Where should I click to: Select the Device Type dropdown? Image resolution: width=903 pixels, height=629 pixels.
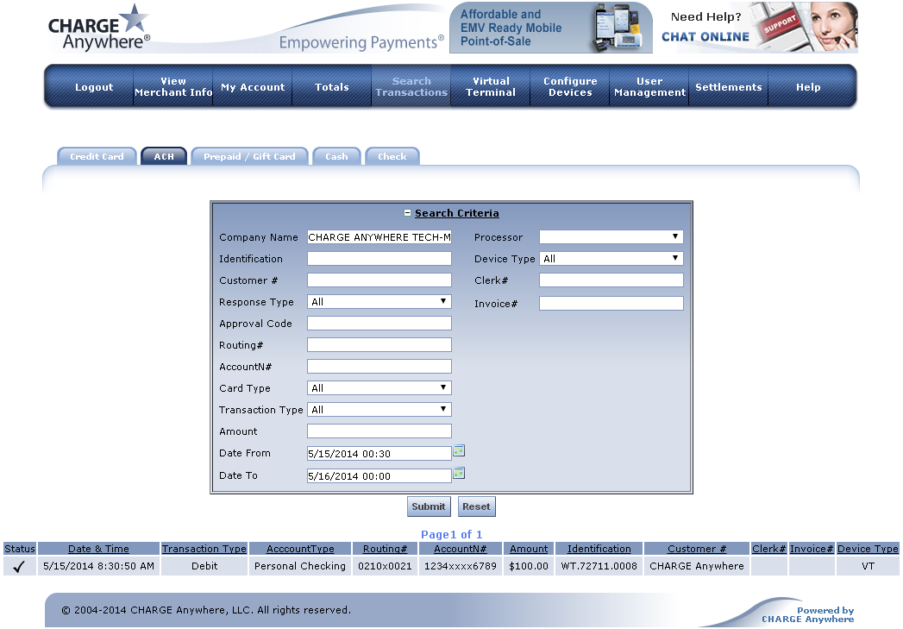coord(611,259)
